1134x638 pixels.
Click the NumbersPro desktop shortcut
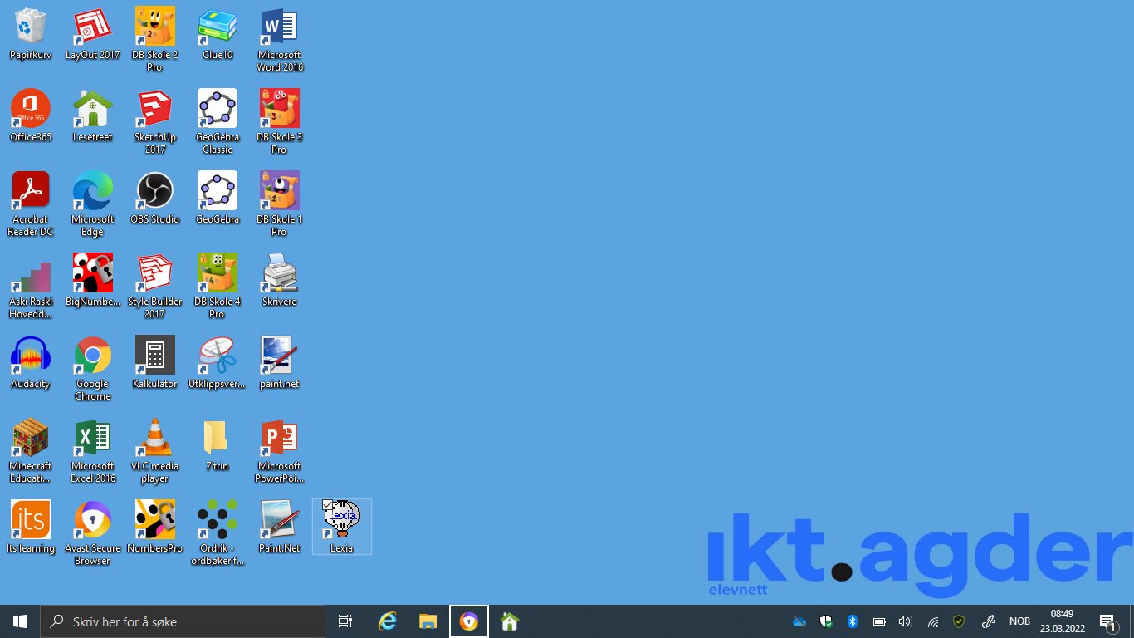point(154,528)
